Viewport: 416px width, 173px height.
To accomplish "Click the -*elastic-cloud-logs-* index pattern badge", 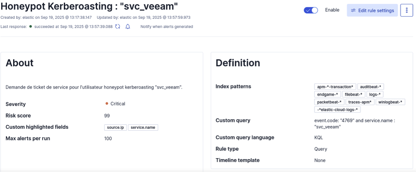I will pyautogui.click(x=338, y=110).
